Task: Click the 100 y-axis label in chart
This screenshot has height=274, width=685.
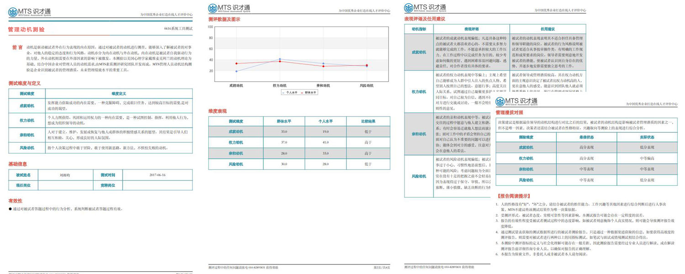Action: click(x=211, y=26)
